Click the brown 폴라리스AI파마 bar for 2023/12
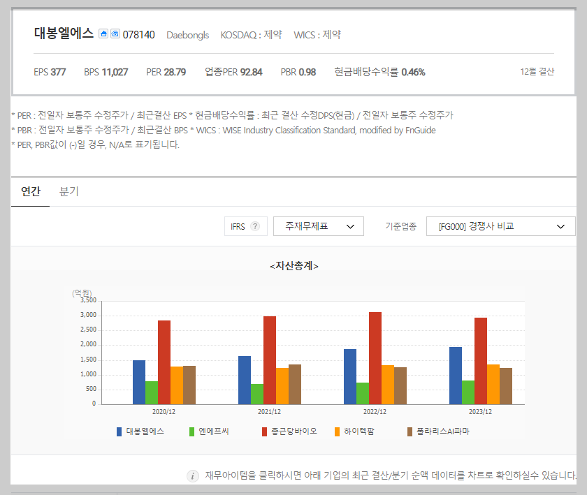587x495 pixels. [506, 386]
